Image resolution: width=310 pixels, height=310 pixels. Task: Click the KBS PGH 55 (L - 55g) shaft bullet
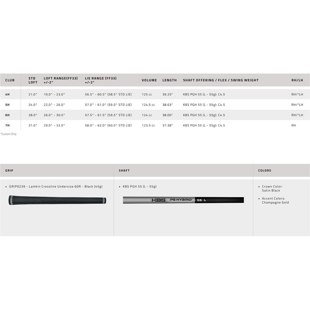(x=139, y=186)
